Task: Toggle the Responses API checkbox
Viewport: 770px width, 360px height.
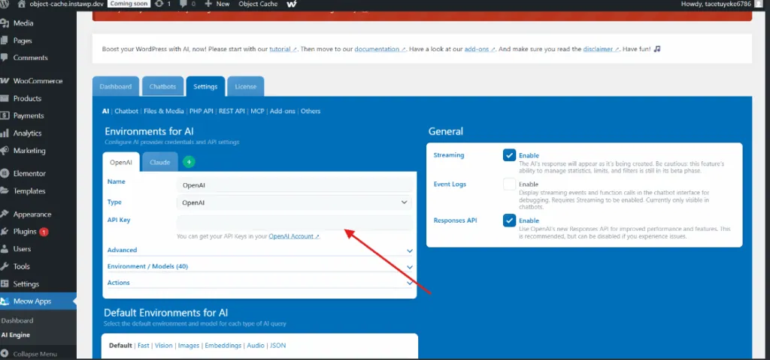Action: [509, 220]
